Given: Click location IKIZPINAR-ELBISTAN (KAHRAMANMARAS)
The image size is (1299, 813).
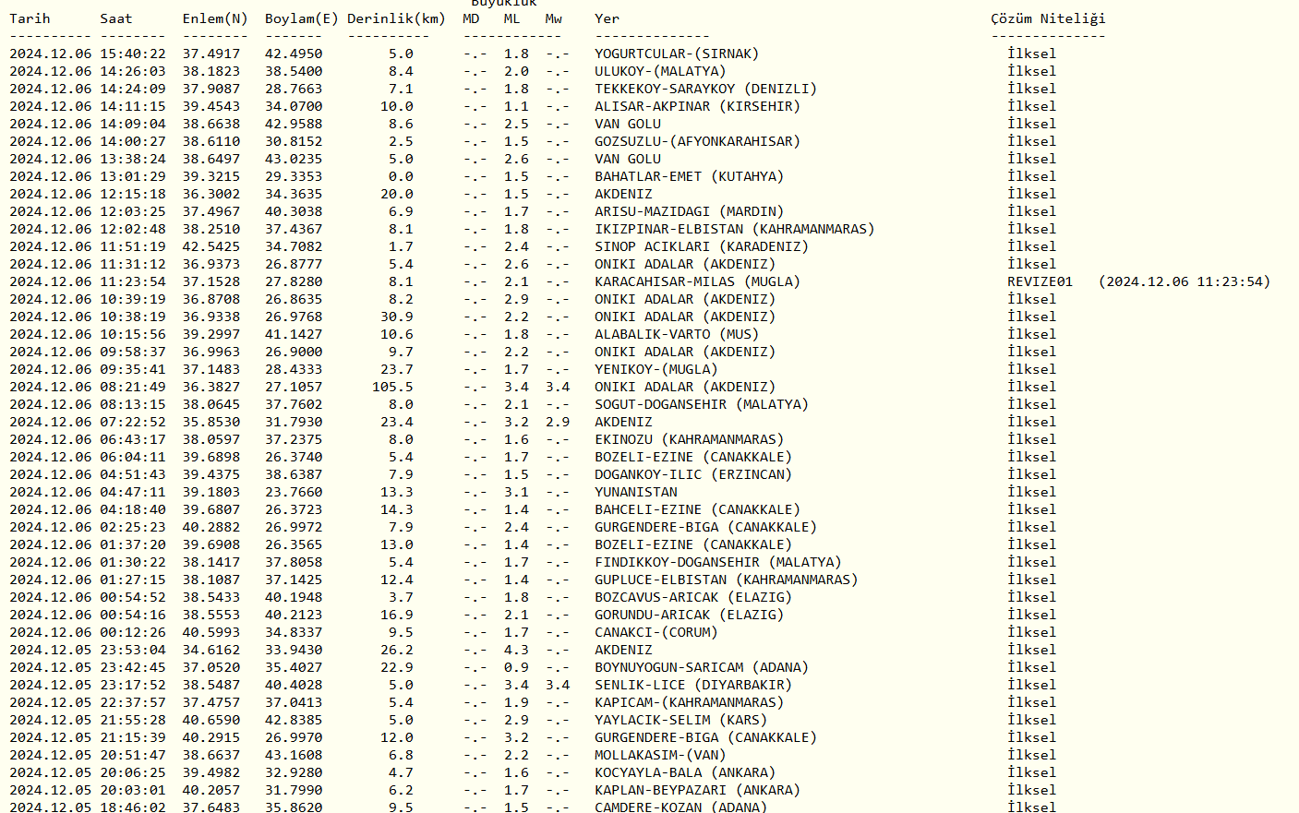Looking at the screenshot, I should pos(734,229).
